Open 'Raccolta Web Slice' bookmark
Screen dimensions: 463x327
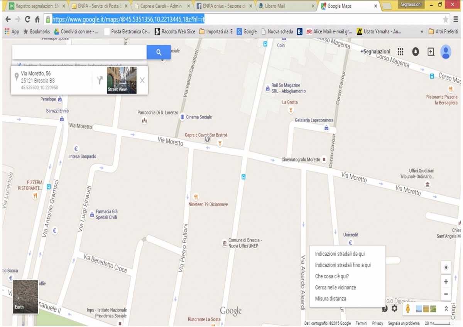[175, 32]
